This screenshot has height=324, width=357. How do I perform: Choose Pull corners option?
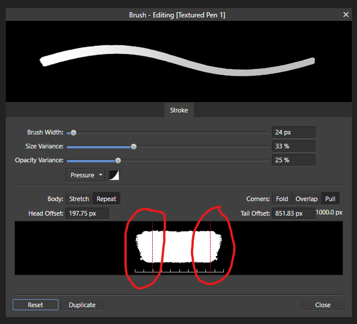[330, 199]
